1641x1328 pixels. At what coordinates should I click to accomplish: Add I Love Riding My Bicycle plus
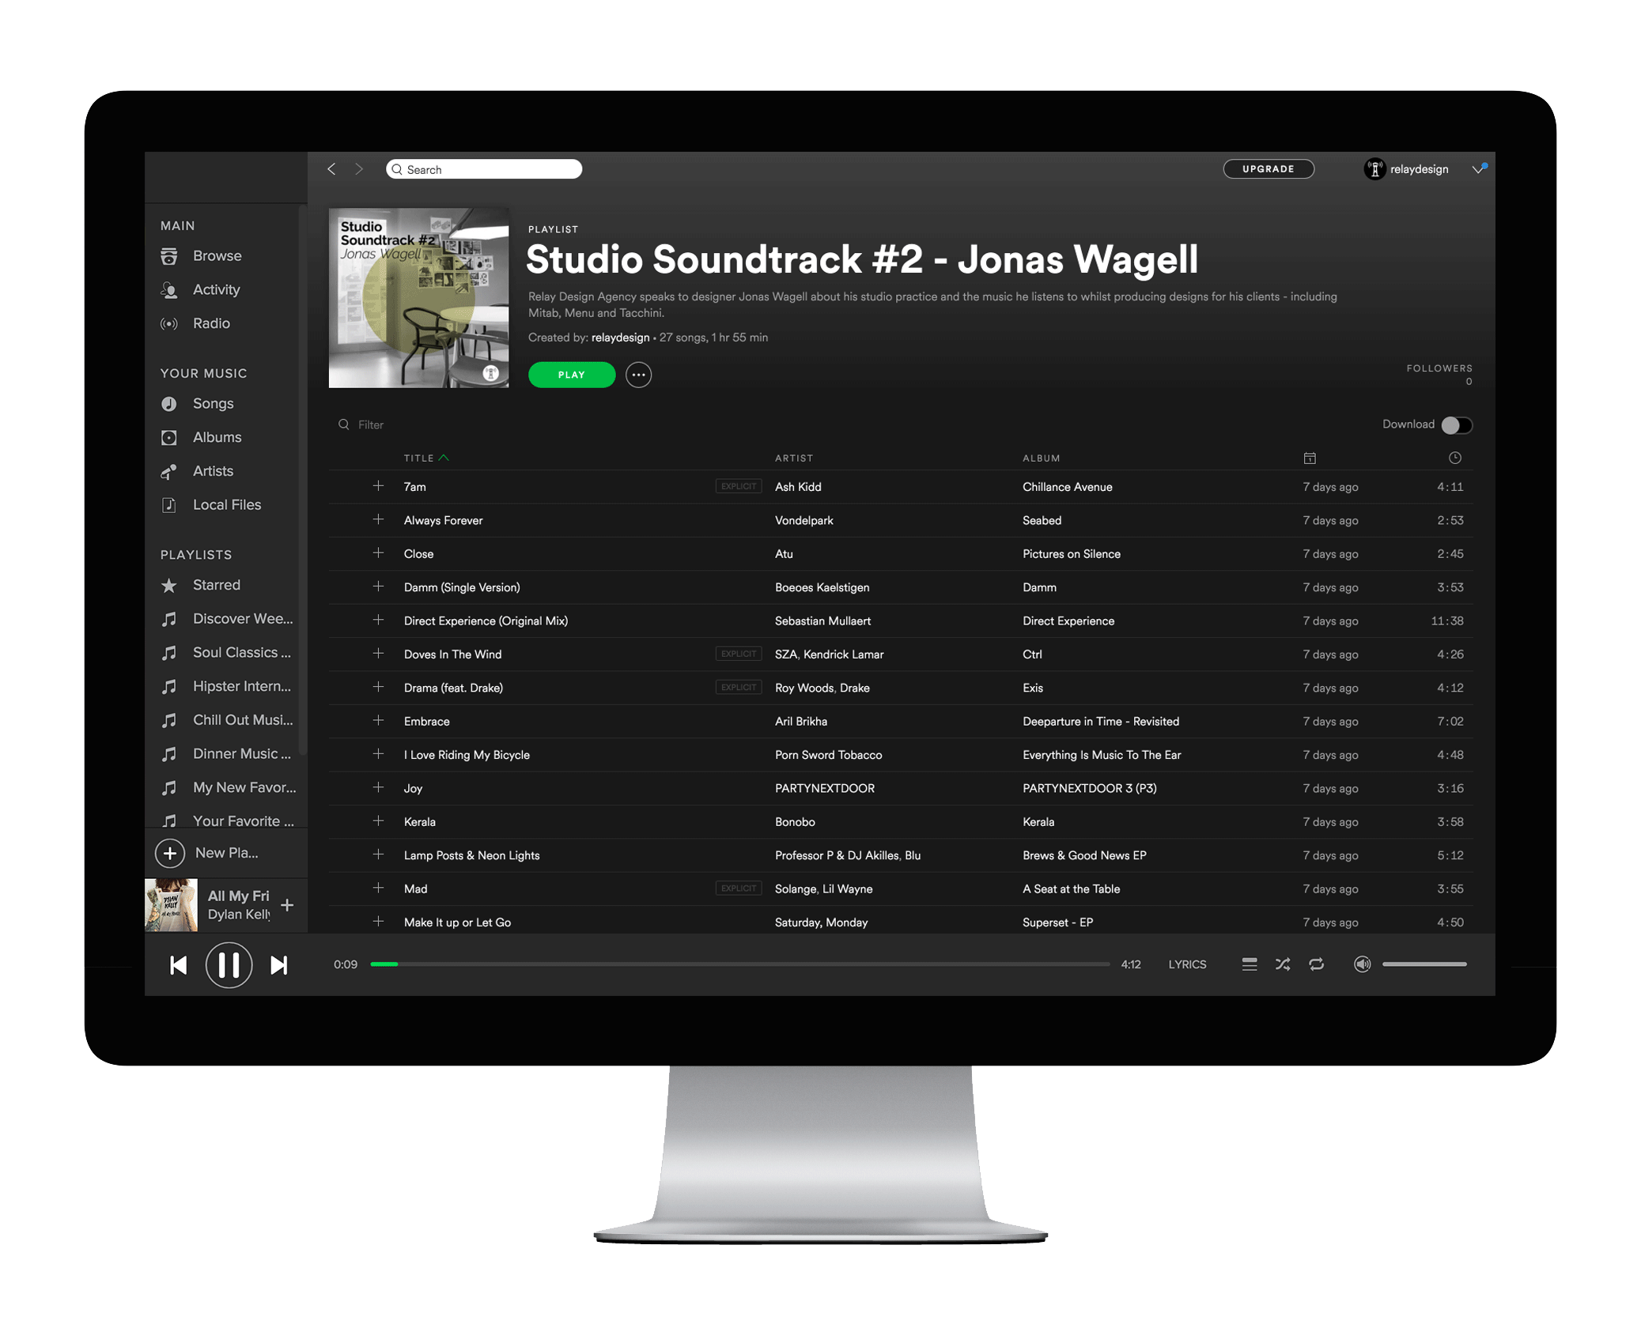tap(378, 755)
